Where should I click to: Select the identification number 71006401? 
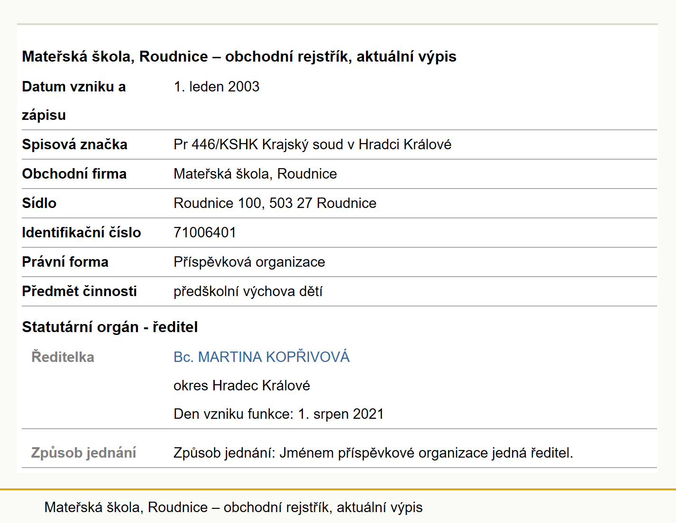click(x=205, y=233)
